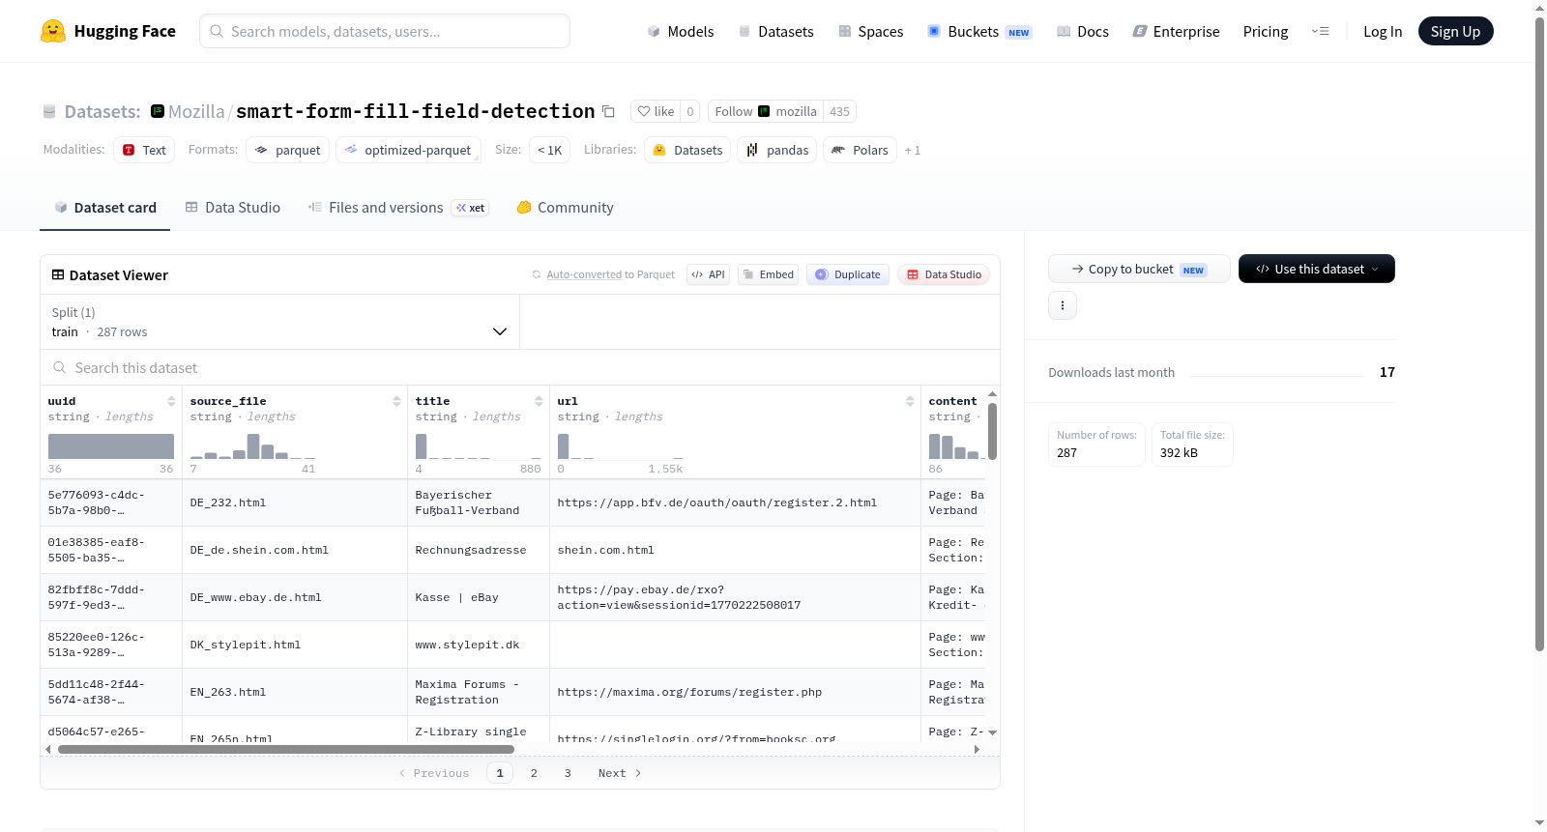Click the Datasets library tag
Viewport: 1547px width, 832px height.
687,150
